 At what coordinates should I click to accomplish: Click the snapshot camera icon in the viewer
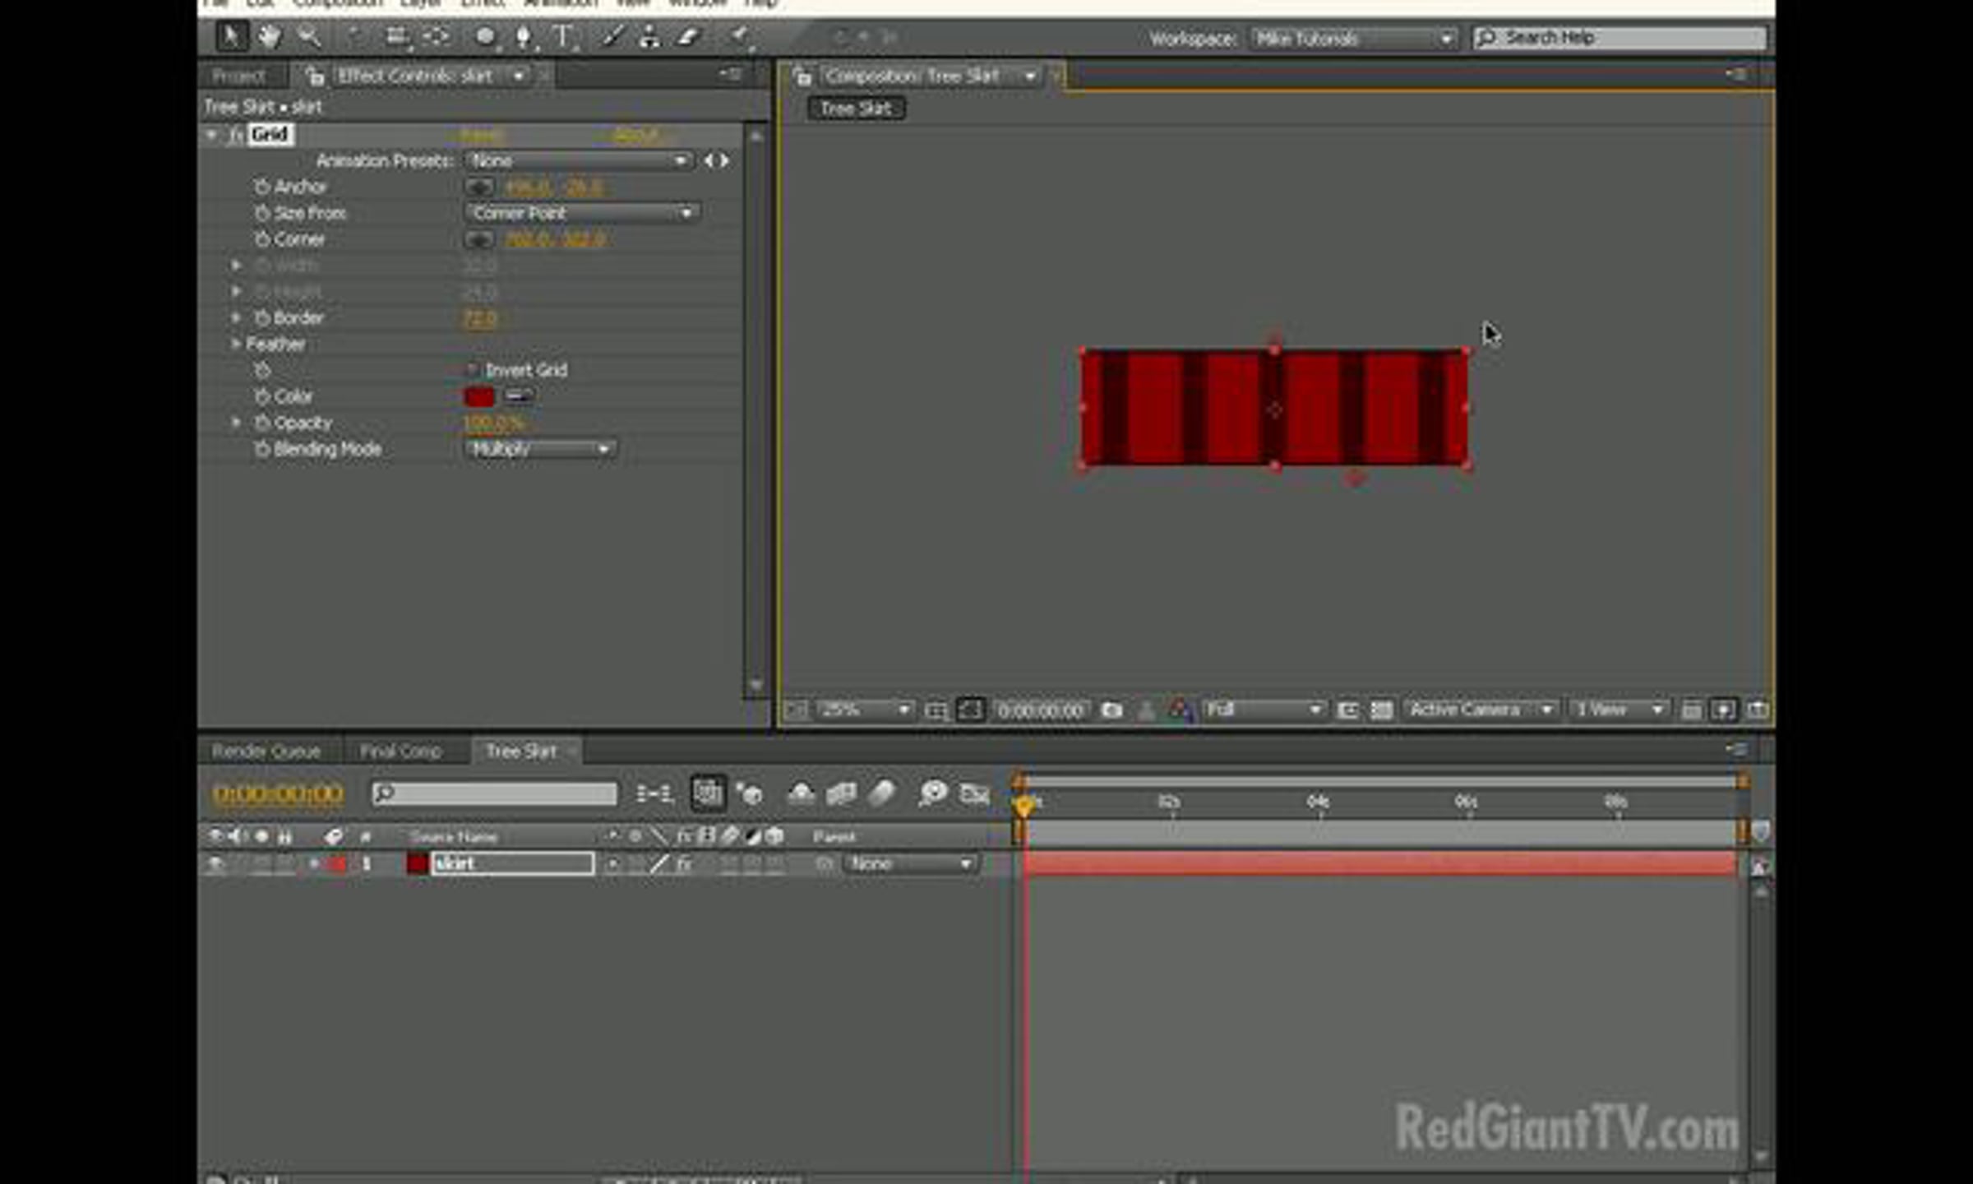pyautogui.click(x=1111, y=710)
